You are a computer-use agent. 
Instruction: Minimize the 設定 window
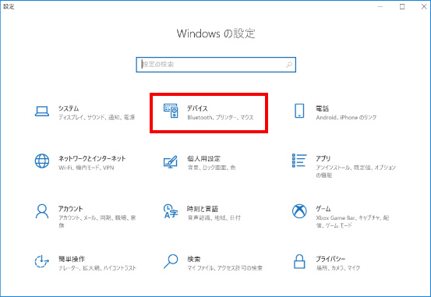[380, 6]
